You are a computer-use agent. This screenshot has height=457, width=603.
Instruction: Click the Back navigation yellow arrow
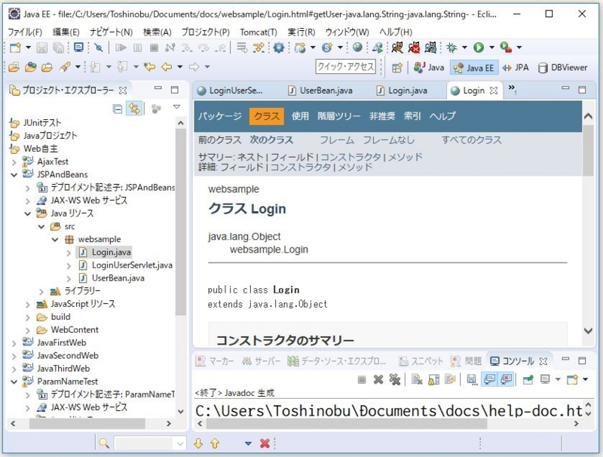click(167, 67)
